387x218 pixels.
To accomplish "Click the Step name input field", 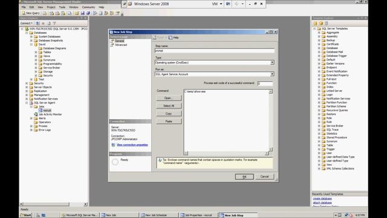I will pyautogui.click(x=215, y=51).
